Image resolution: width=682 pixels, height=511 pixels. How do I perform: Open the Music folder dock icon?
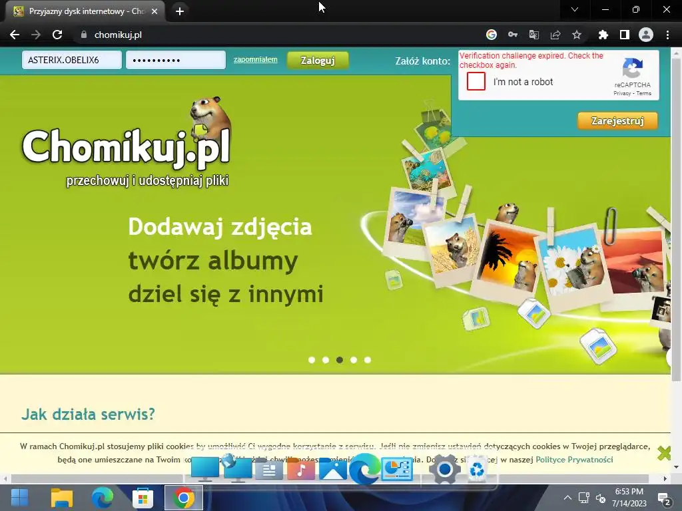coord(300,469)
